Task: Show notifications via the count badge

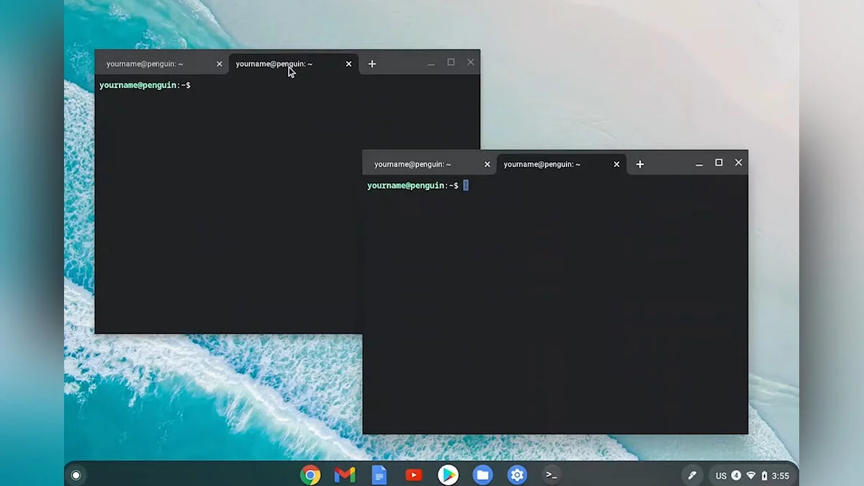Action: coord(736,475)
